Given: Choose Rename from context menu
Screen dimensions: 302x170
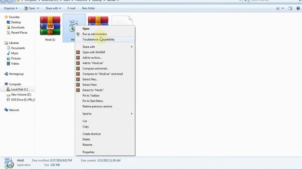Looking at the screenshot, I should point(87,145).
